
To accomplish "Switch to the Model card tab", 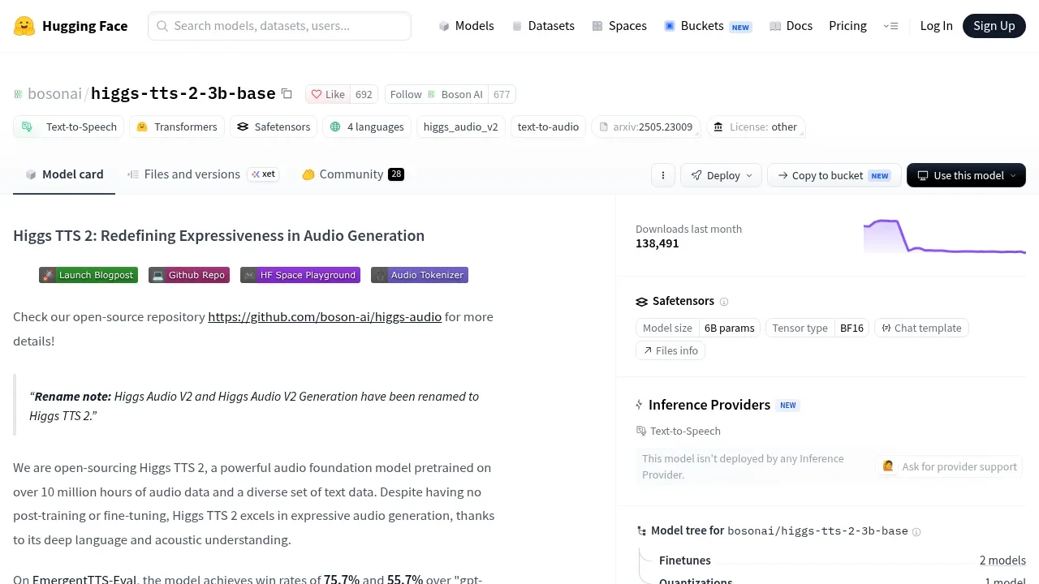I will click(x=64, y=174).
